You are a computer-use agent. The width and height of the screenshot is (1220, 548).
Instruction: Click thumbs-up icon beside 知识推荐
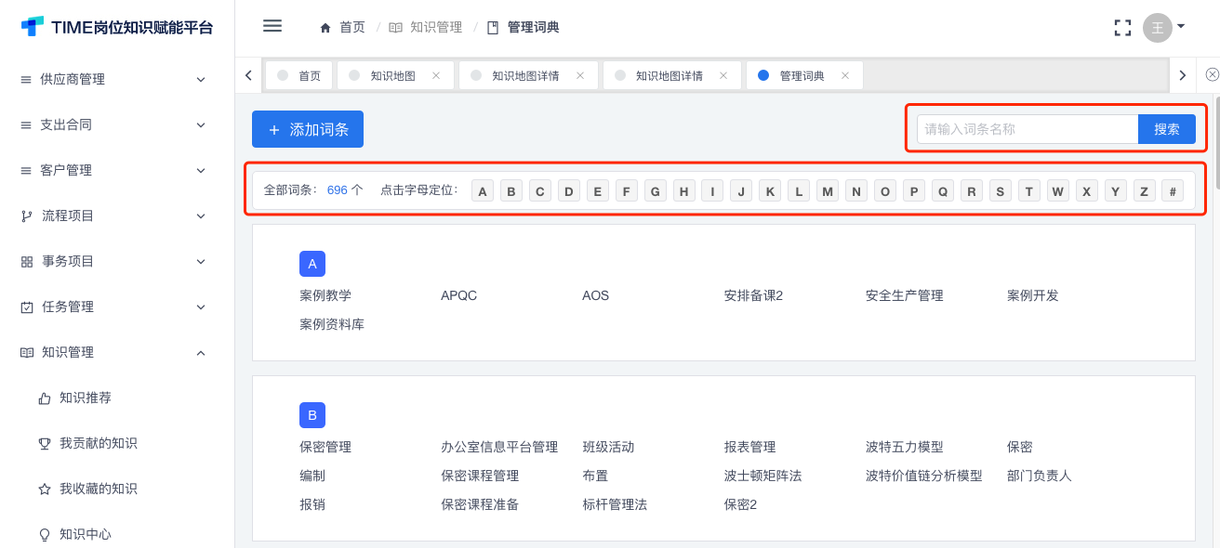45,398
